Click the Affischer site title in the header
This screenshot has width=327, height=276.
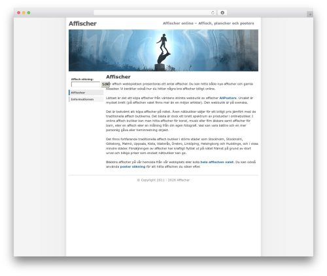click(82, 23)
